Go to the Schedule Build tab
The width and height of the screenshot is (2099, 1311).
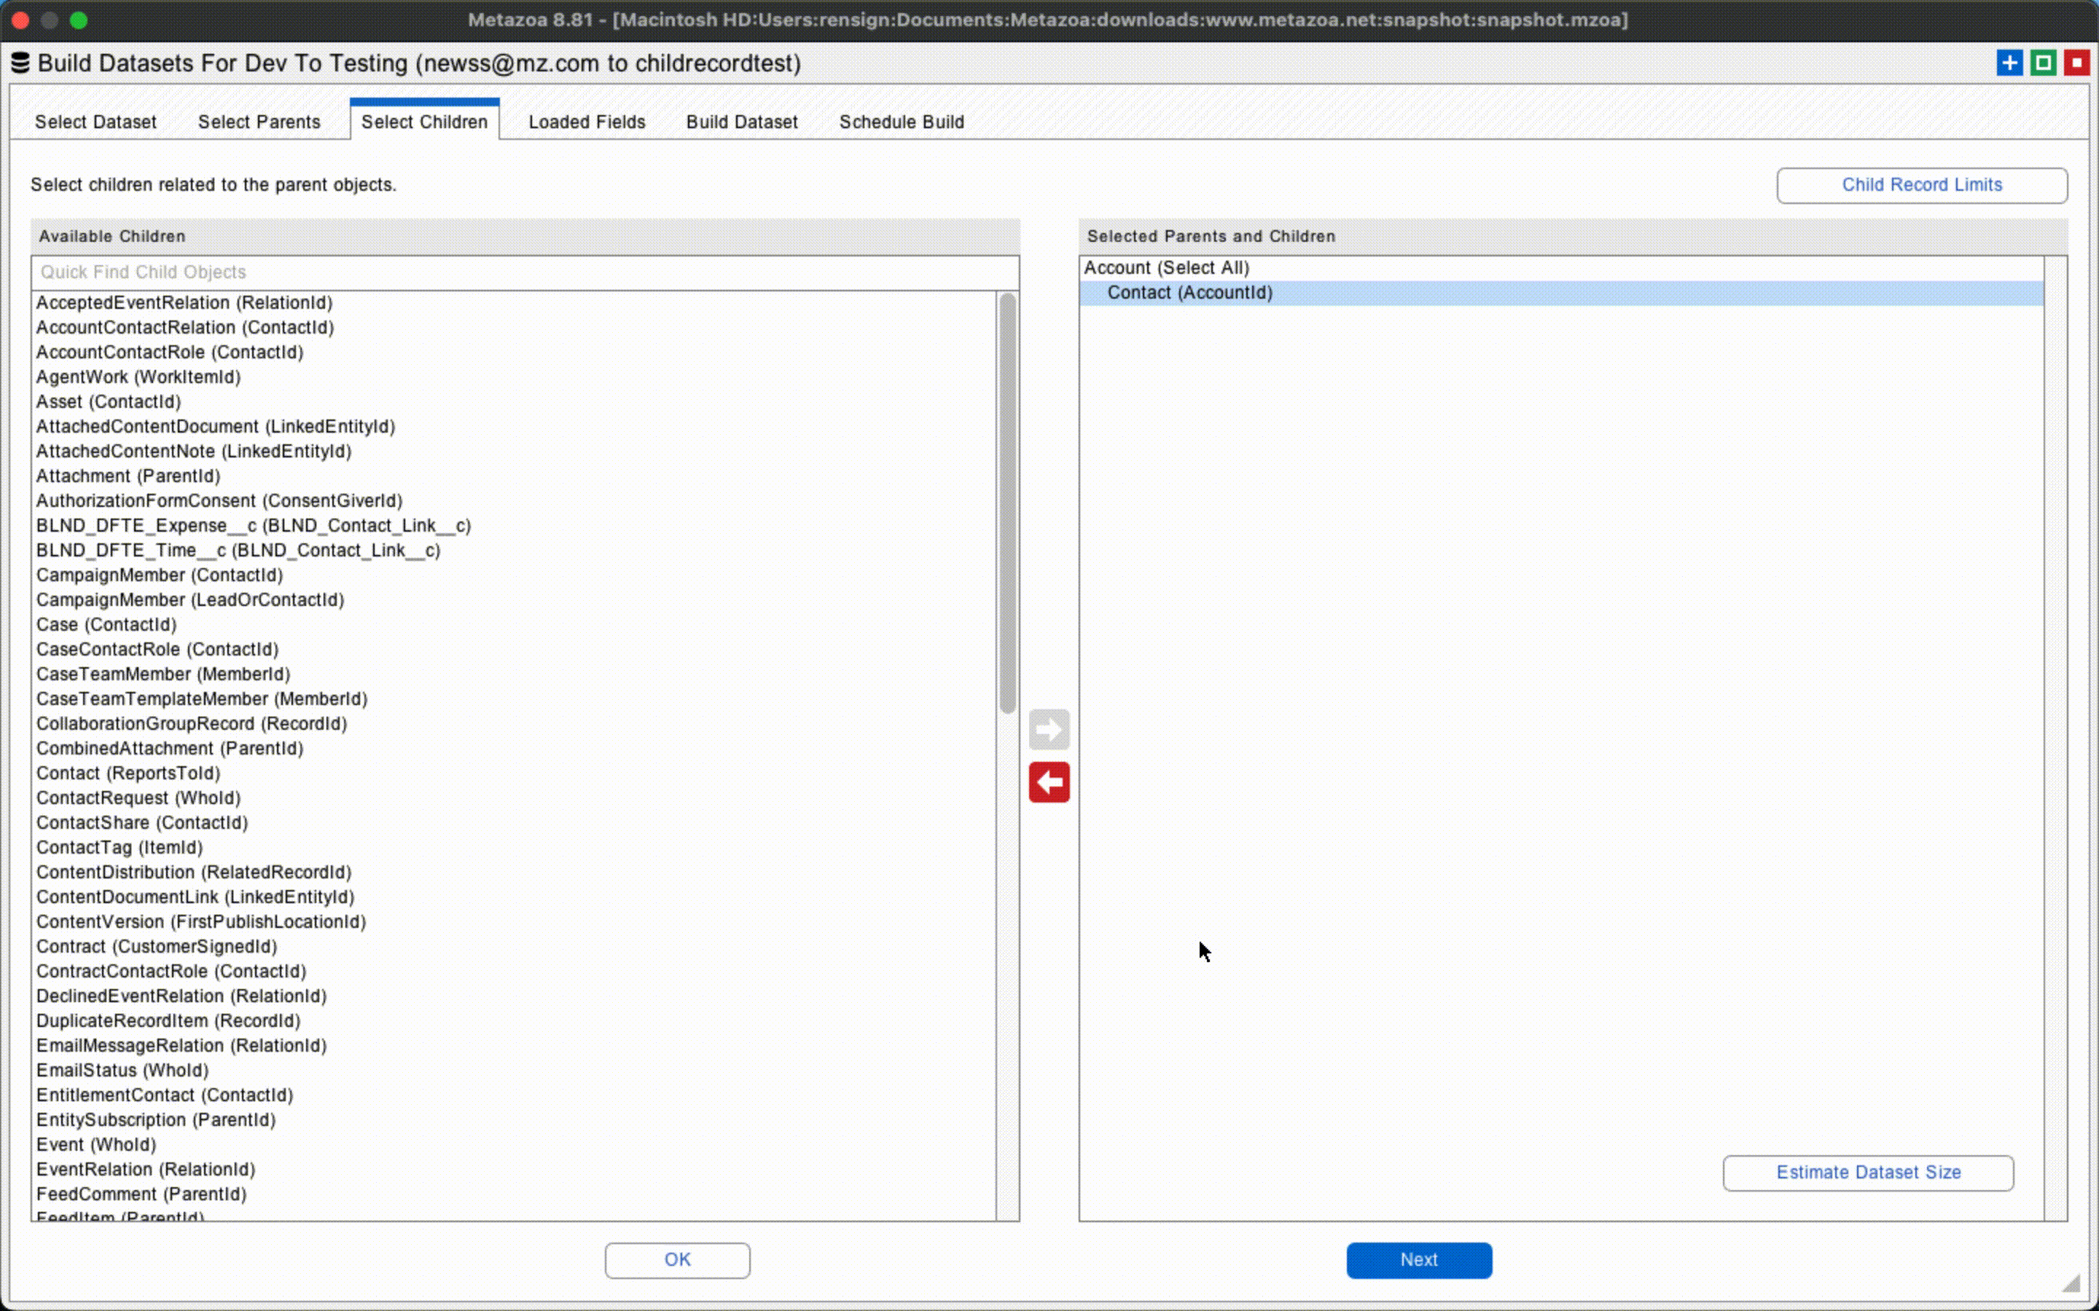pyautogui.click(x=901, y=122)
